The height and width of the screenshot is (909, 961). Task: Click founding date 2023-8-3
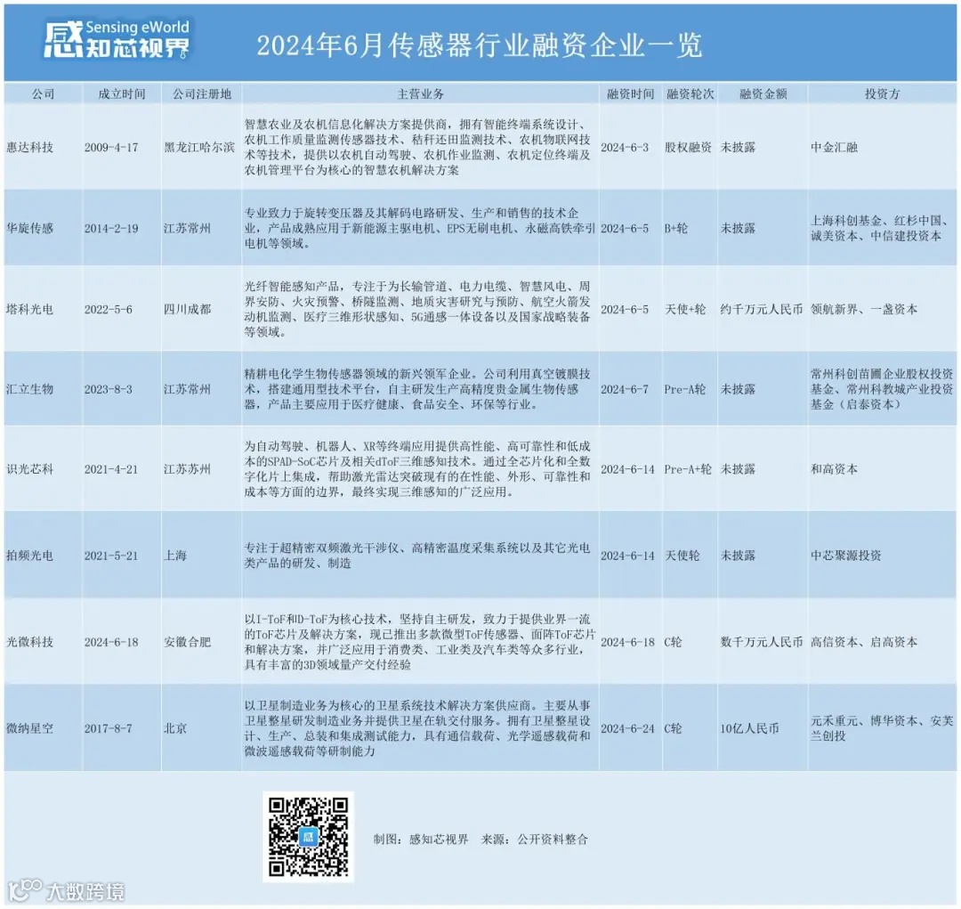(108, 389)
